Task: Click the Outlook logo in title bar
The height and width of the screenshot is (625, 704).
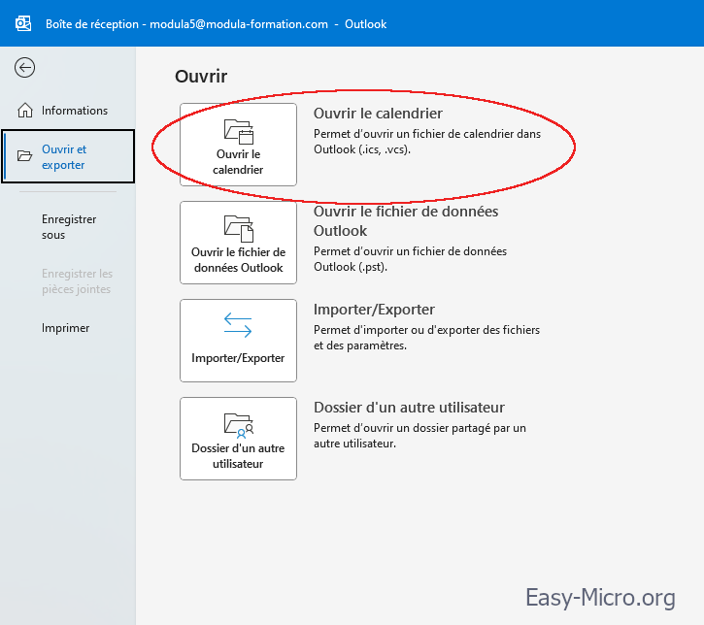Action: tap(23, 24)
